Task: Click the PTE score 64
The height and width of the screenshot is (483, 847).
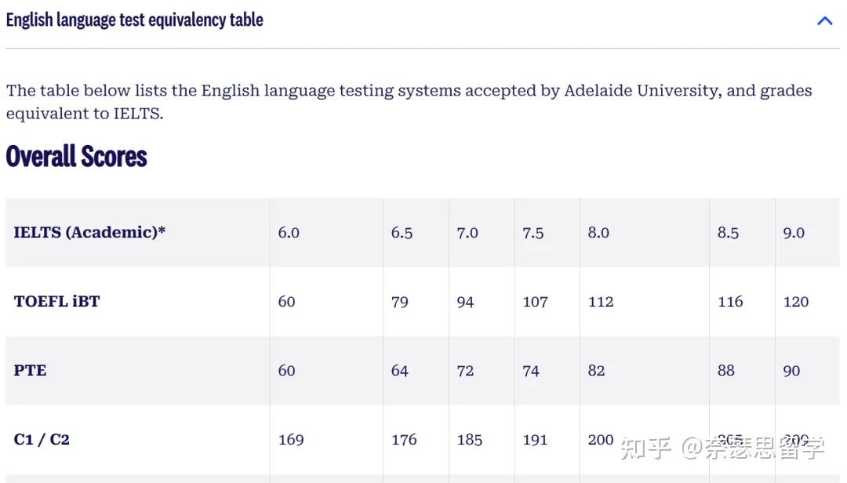Action: click(400, 371)
